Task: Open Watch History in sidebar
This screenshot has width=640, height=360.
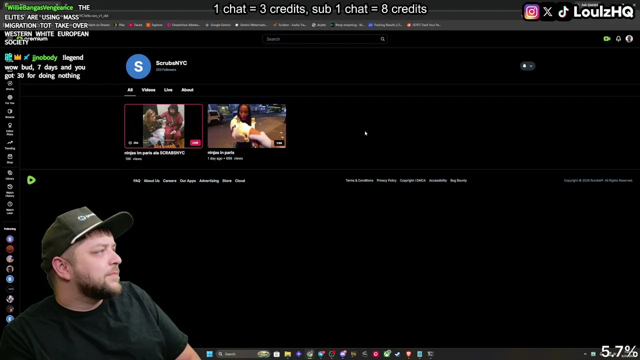Action: click(x=9, y=190)
